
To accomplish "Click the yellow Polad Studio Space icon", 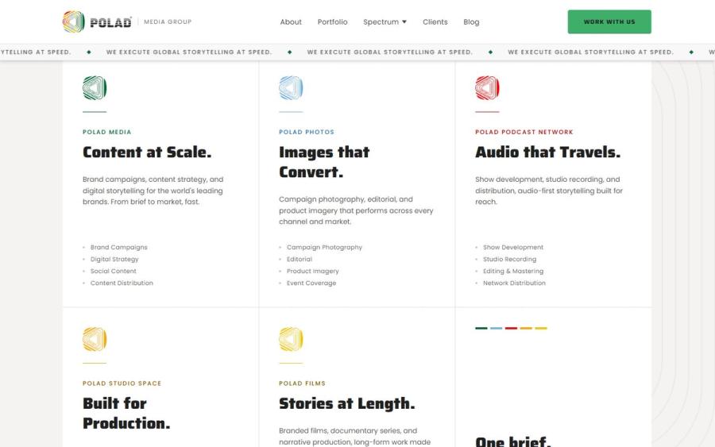I will coord(95,339).
